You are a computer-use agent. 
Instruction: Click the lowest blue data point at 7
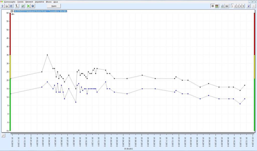pos(76,102)
